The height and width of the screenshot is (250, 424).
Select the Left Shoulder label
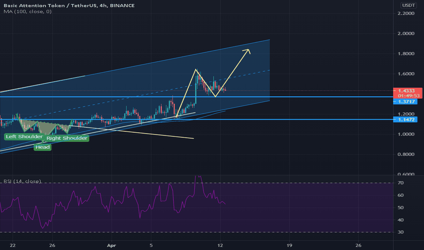pos(24,136)
